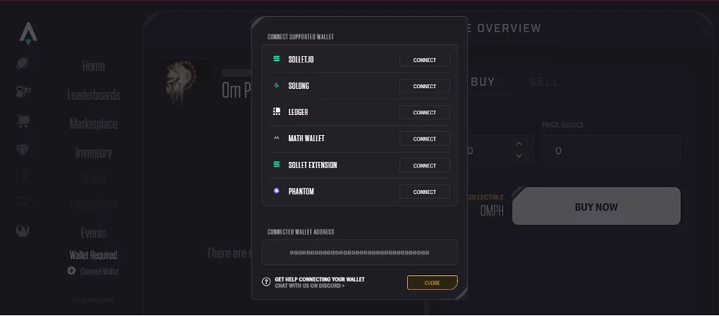Click the Price (USDC) input field

pyautogui.click(x=611, y=150)
